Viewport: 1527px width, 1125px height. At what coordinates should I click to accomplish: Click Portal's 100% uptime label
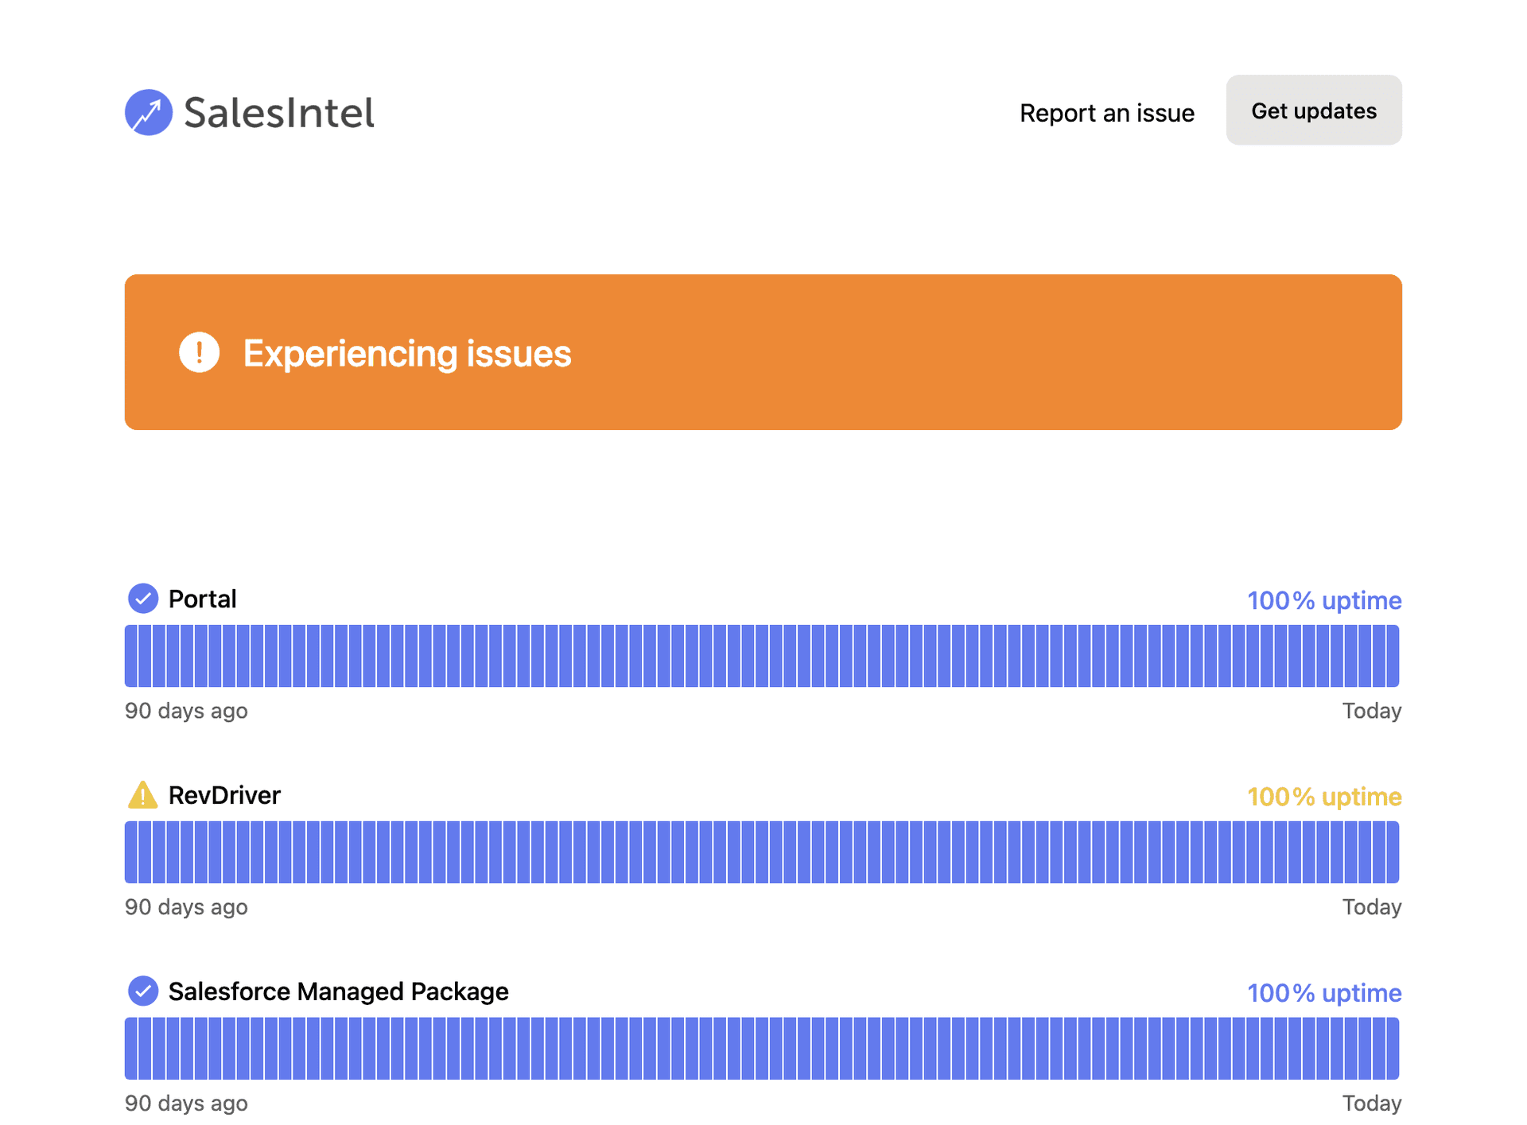pos(1323,600)
